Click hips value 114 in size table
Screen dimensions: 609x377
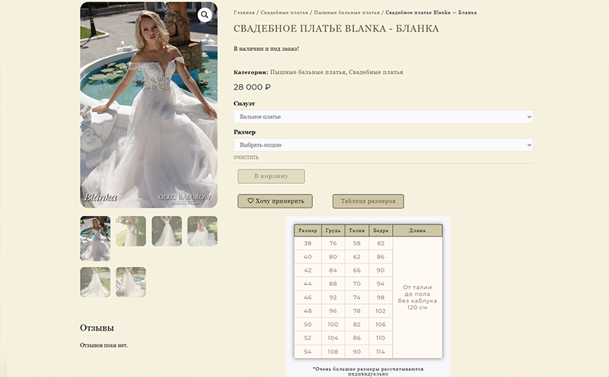click(x=380, y=352)
